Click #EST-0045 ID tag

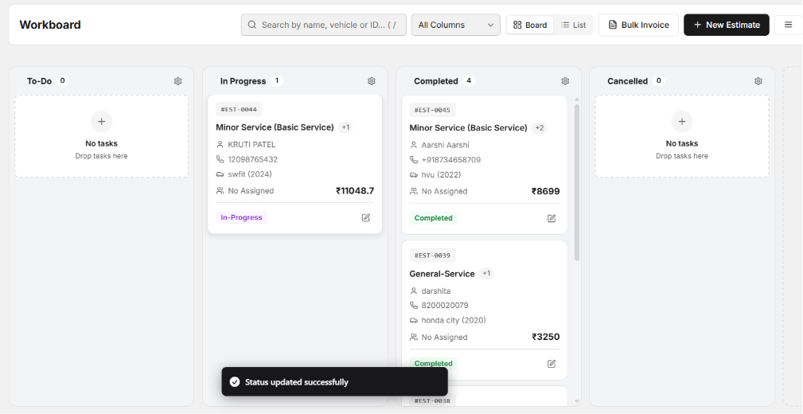[x=432, y=110]
